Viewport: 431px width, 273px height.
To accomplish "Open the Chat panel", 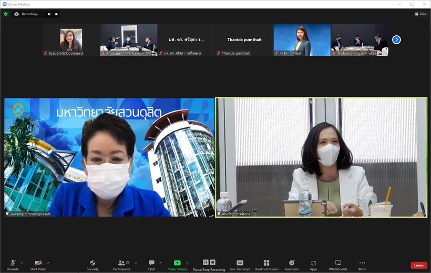I will pos(151,264).
